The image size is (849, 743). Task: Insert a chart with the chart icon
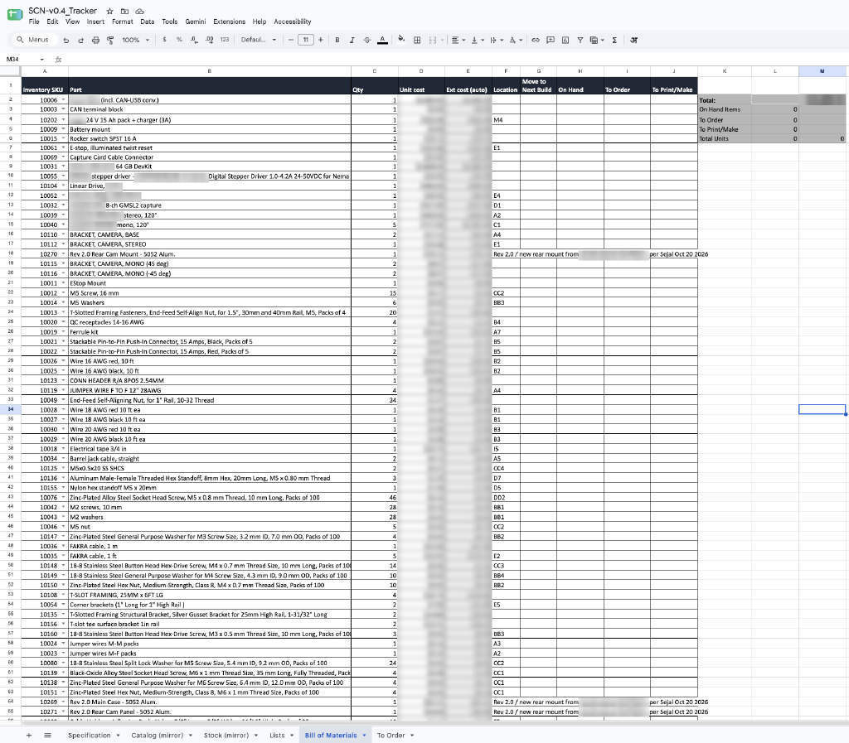point(565,40)
